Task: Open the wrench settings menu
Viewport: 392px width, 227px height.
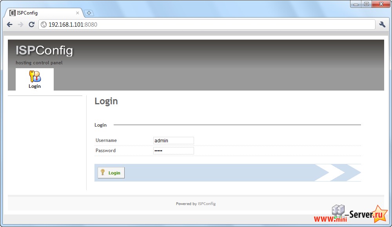Action: click(x=382, y=24)
